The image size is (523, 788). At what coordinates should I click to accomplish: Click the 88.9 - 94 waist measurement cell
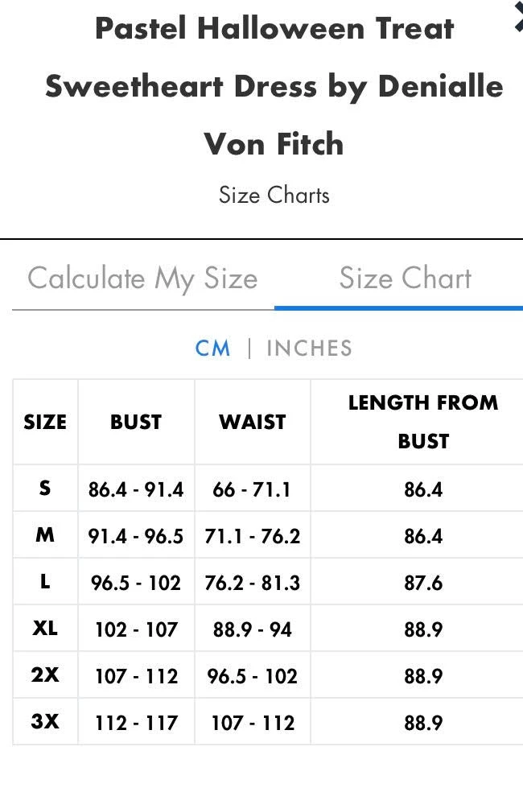[253, 629]
